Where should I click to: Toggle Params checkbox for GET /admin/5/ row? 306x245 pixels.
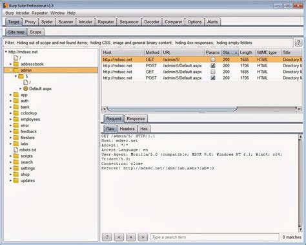click(213, 59)
